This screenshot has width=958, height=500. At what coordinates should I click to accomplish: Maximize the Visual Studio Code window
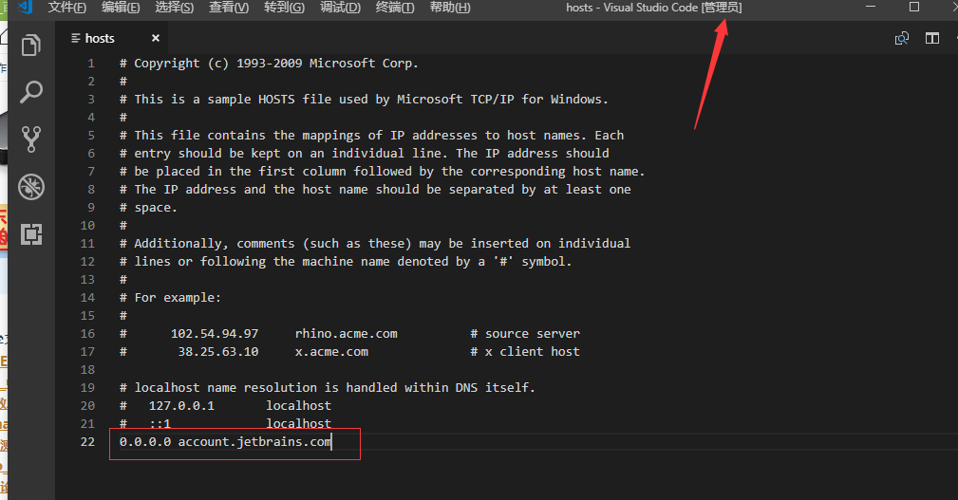tap(914, 7)
